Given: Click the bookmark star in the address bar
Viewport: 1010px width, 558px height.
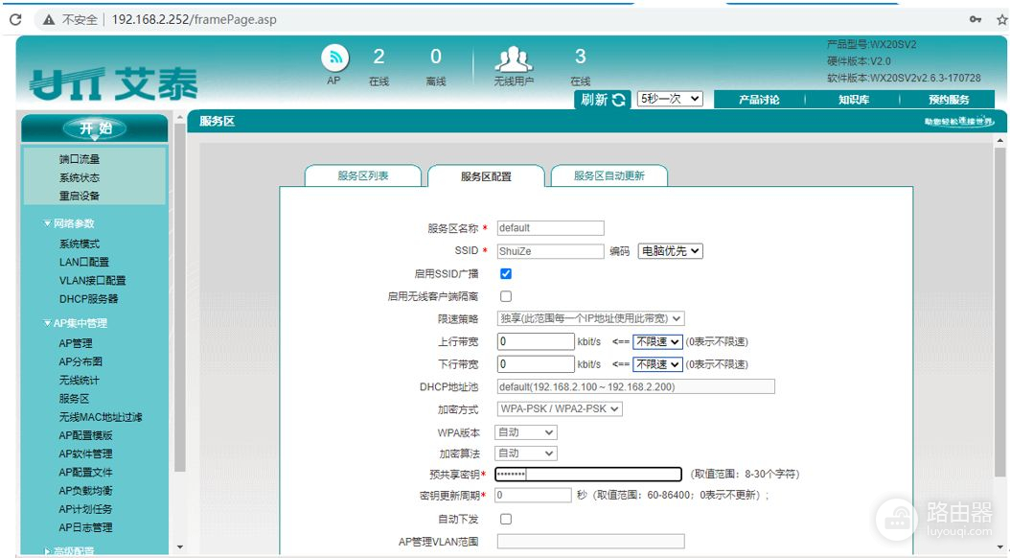Looking at the screenshot, I should click(x=999, y=18).
